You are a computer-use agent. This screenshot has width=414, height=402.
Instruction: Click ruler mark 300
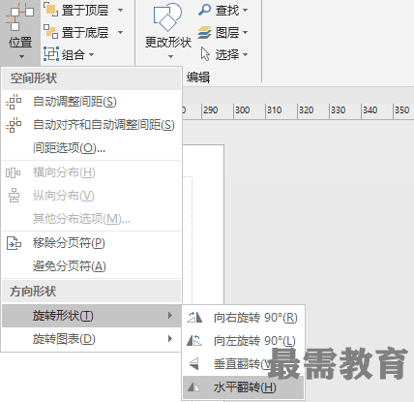click(243, 110)
